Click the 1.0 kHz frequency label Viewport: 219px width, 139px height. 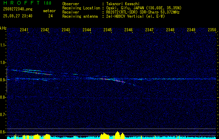tap(3, 63)
